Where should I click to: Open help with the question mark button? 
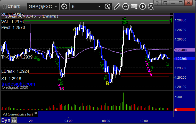(x=157, y=3)
